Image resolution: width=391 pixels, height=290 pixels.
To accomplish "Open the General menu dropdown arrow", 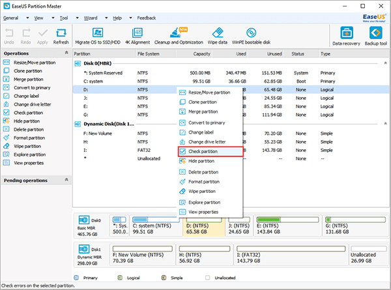I will point(27,18).
